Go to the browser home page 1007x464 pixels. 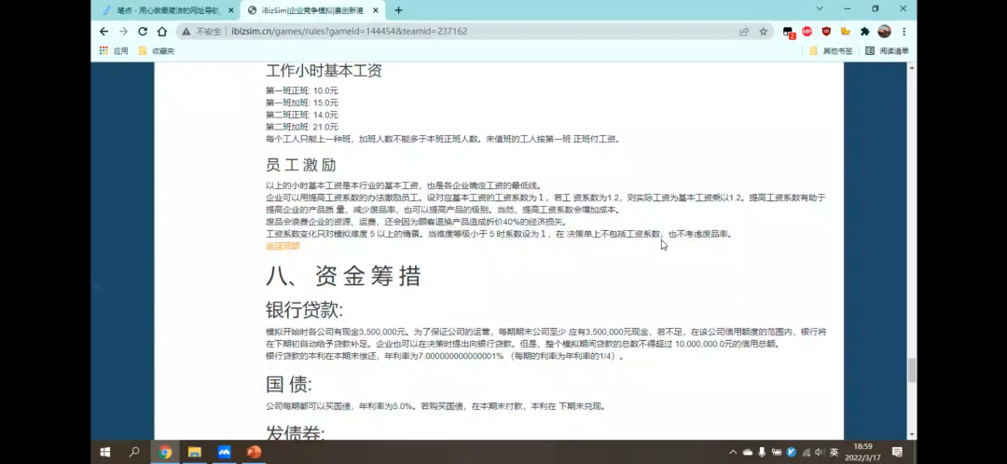click(162, 31)
